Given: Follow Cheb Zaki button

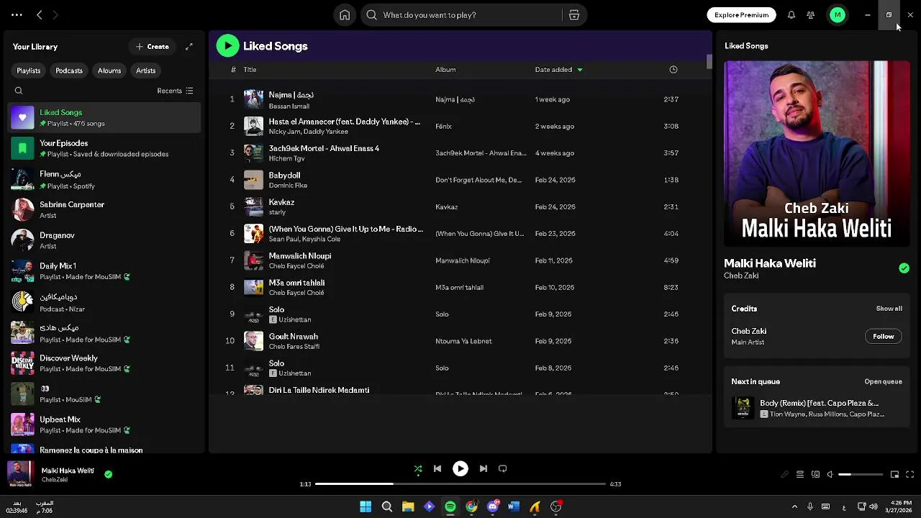Looking at the screenshot, I should [883, 337].
